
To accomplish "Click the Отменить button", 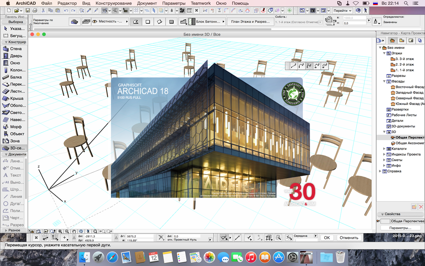I will pos(349,238).
